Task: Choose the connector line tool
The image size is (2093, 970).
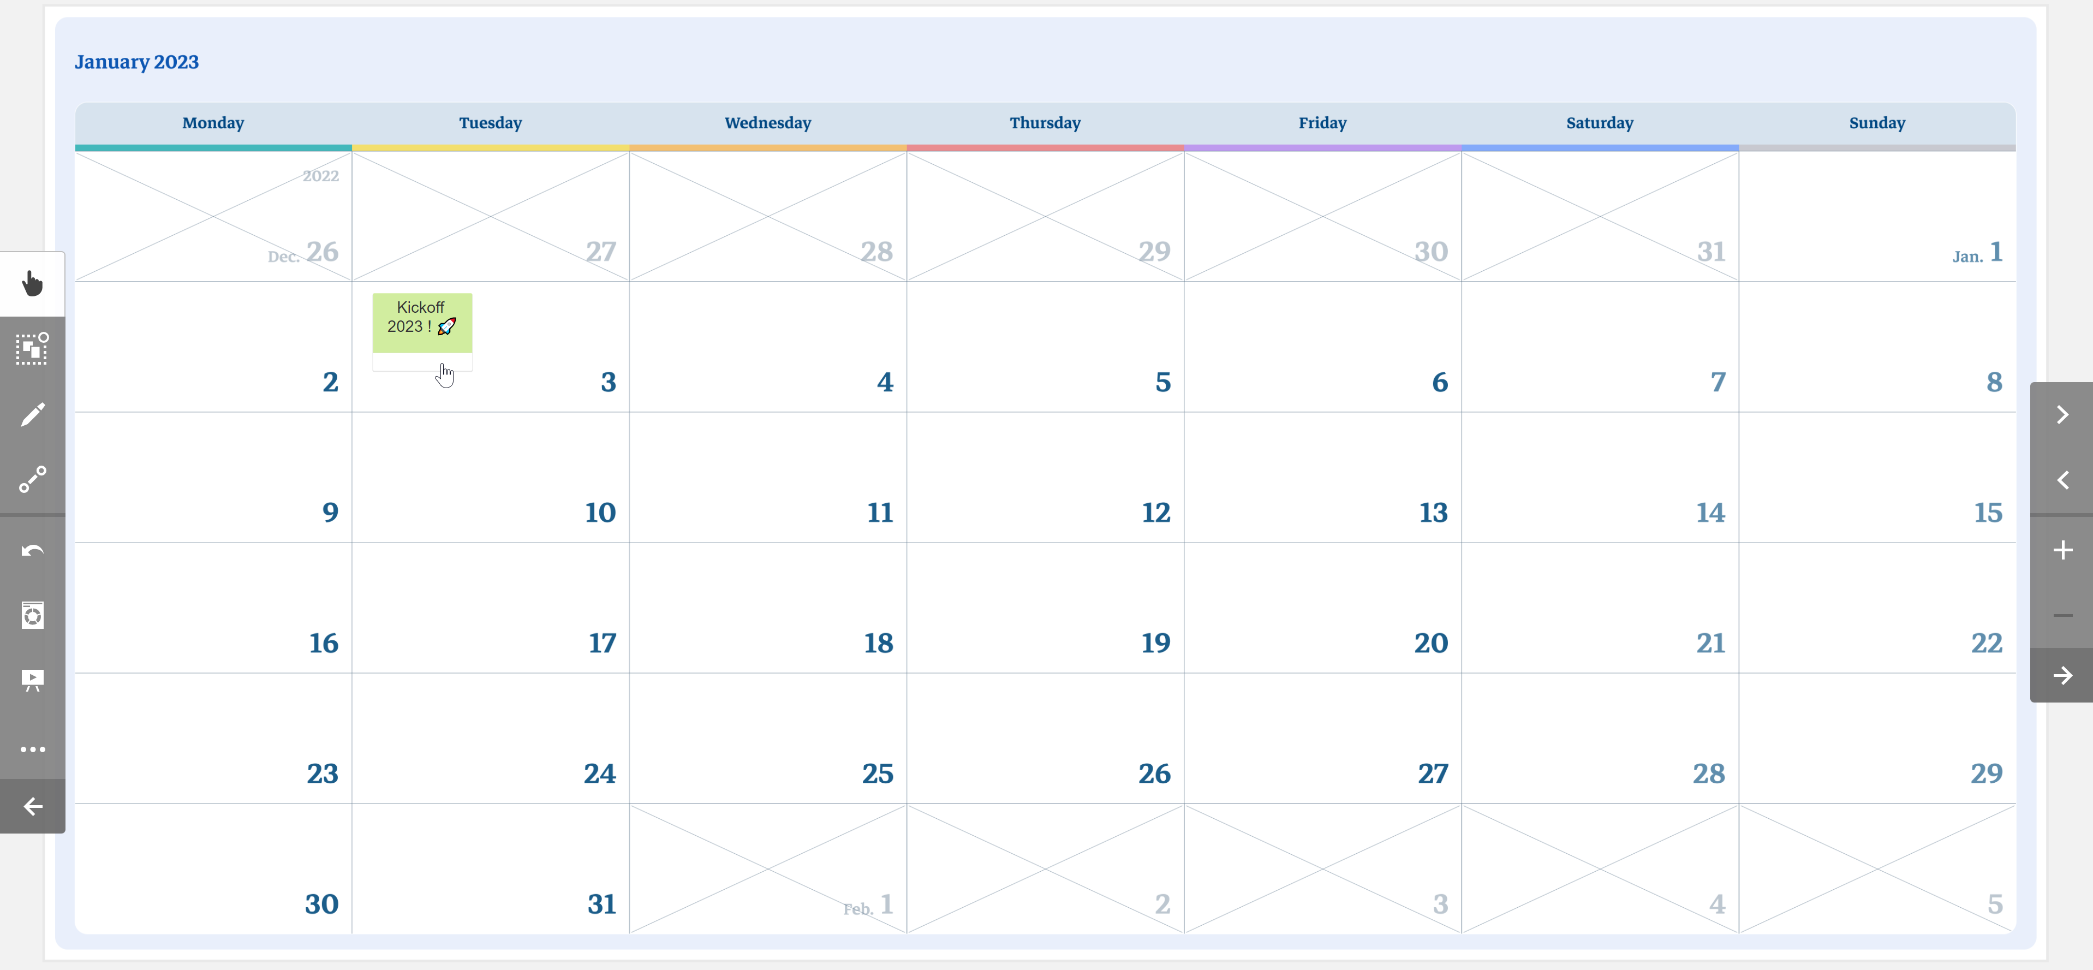Action: tap(33, 479)
